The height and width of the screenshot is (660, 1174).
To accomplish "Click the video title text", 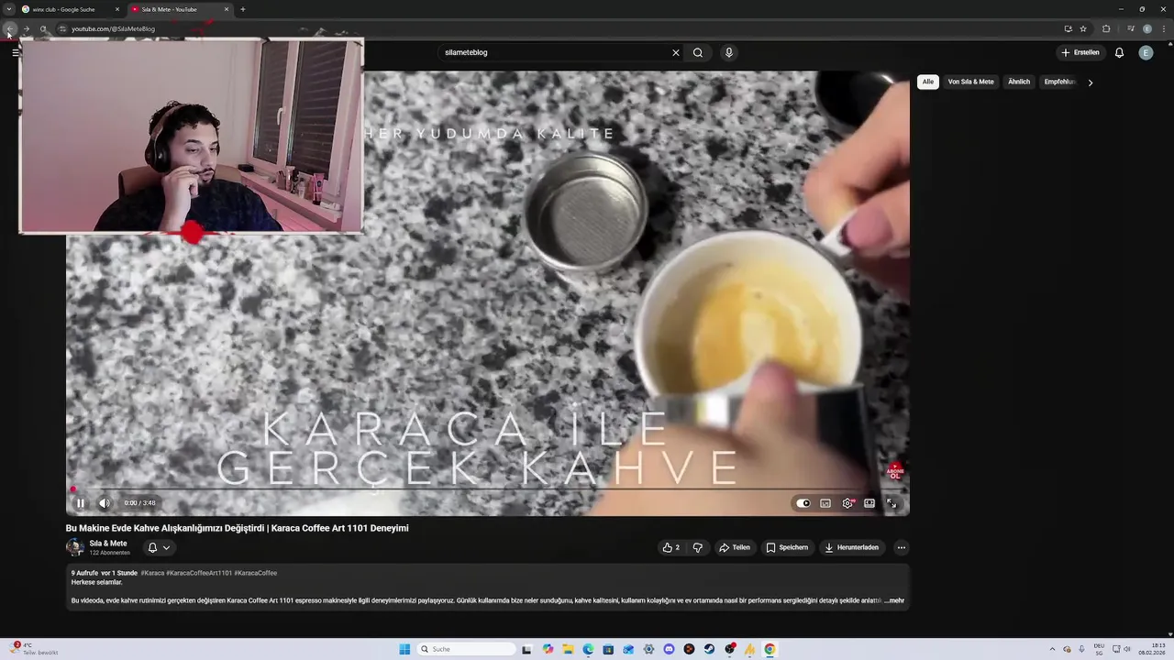I will (238, 528).
